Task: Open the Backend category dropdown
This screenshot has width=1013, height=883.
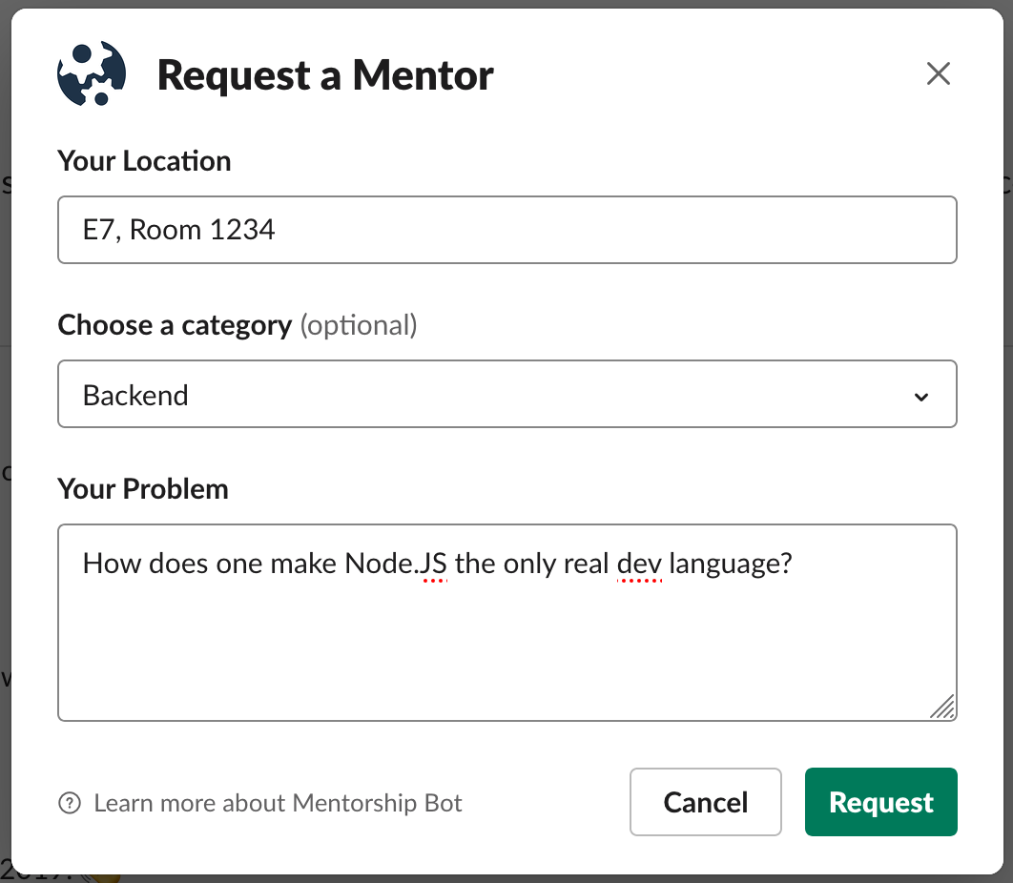Action: [x=506, y=395]
